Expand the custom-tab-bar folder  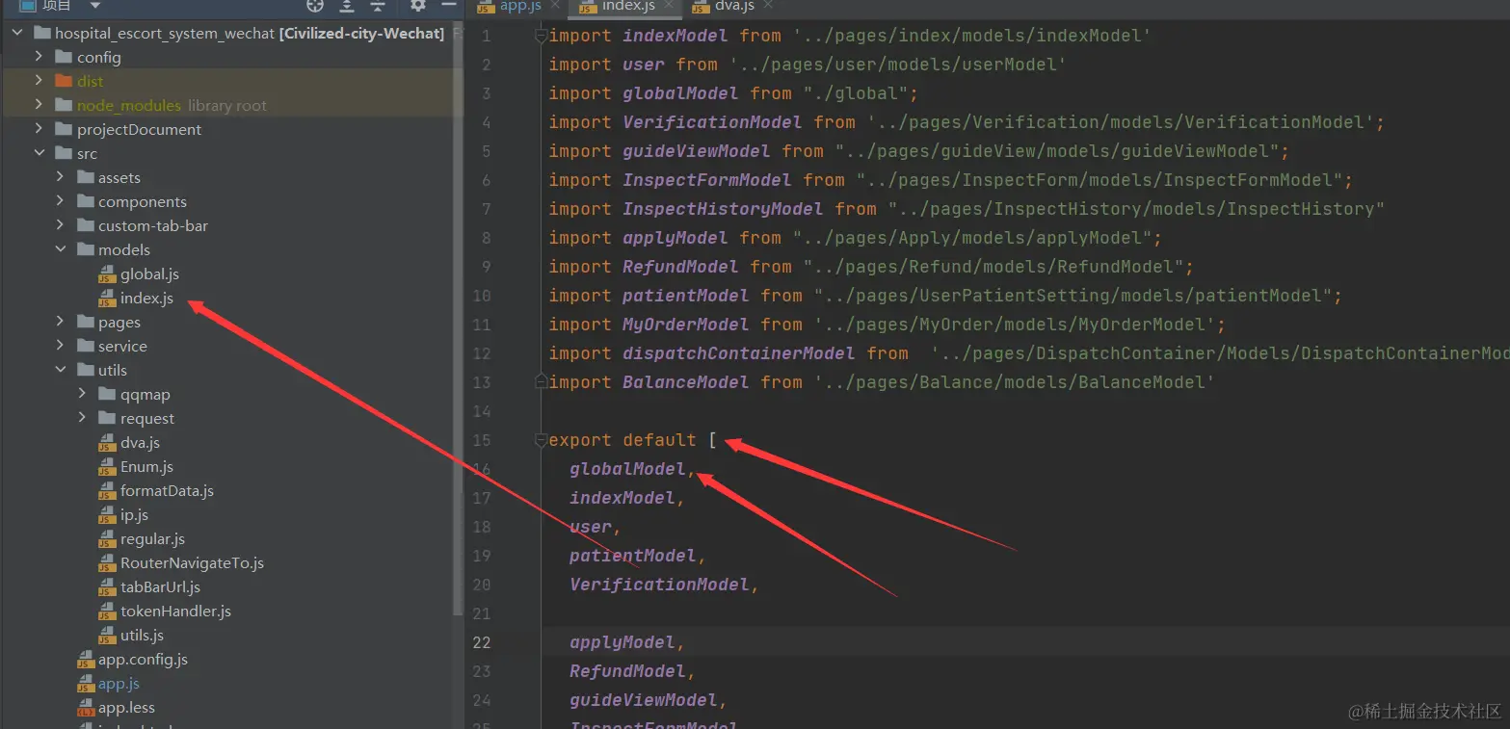pyautogui.click(x=60, y=225)
